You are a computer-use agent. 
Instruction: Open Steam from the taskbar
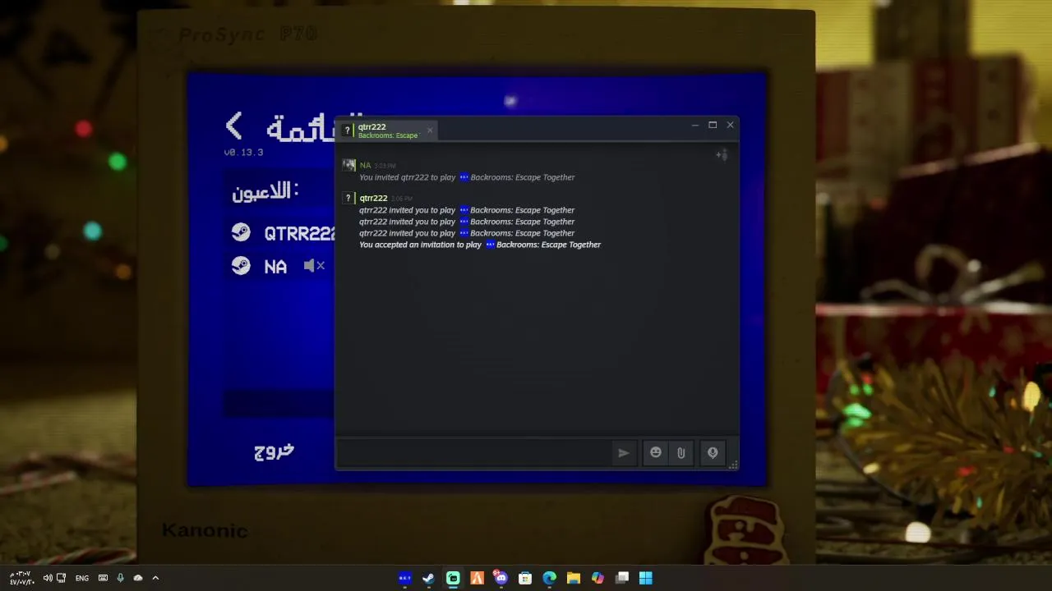click(x=428, y=578)
